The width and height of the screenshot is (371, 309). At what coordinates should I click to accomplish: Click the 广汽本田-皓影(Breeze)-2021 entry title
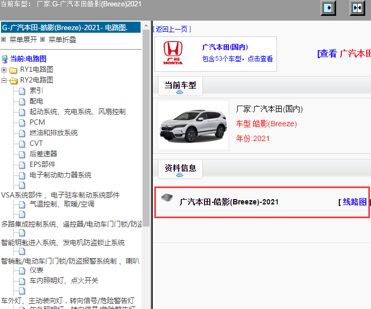pyautogui.click(x=229, y=202)
